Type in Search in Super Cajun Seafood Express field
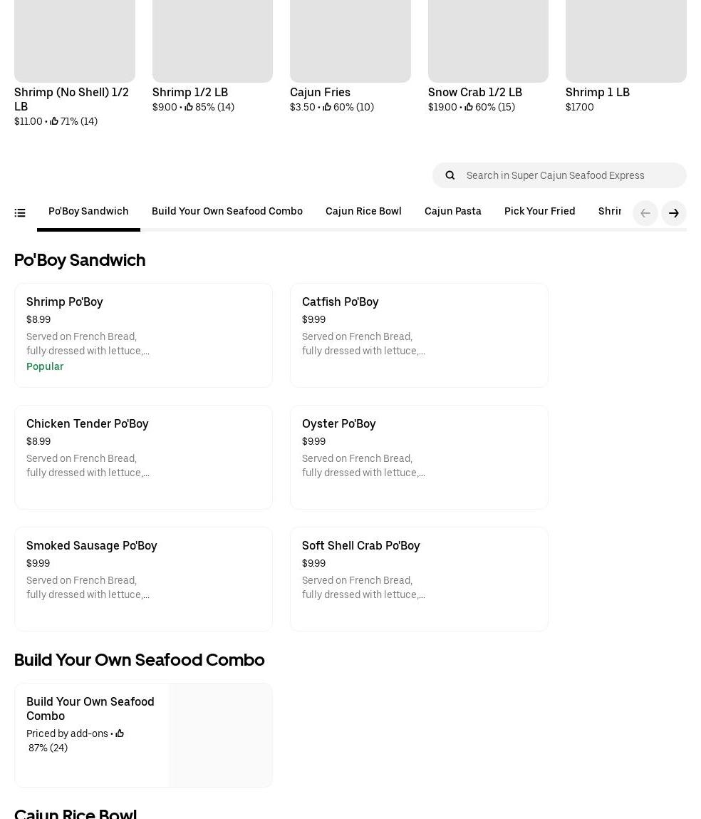701x819 pixels. tap(570, 175)
